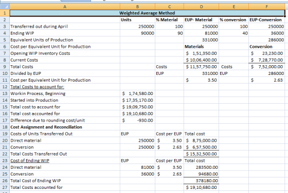The image size is (288, 193).
Task: Select 'Costs of Units Transferred Out' cell
Action: pos(65,134)
